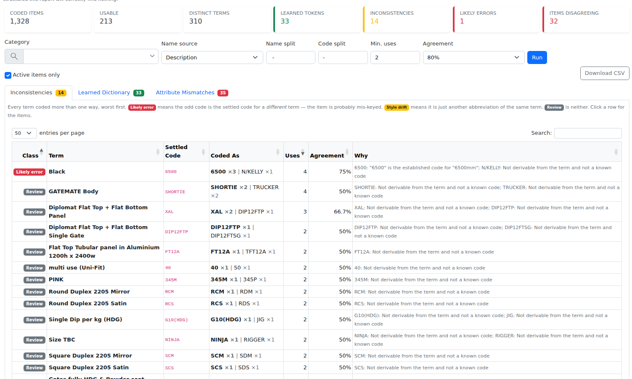Click the settled code "NINJA"
This screenshot has height=379, width=632.
click(172, 340)
